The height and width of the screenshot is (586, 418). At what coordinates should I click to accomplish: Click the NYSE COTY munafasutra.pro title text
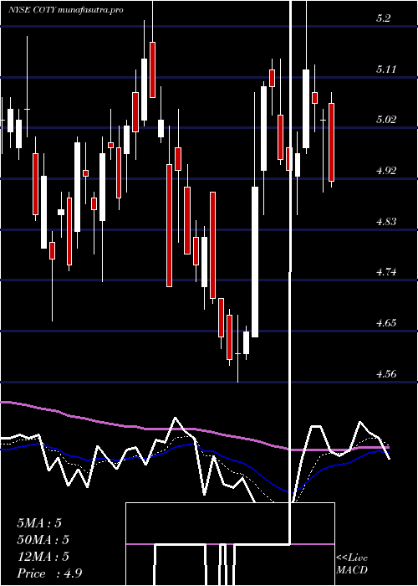[x=66, y=10]
